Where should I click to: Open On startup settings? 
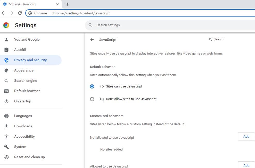22,101
